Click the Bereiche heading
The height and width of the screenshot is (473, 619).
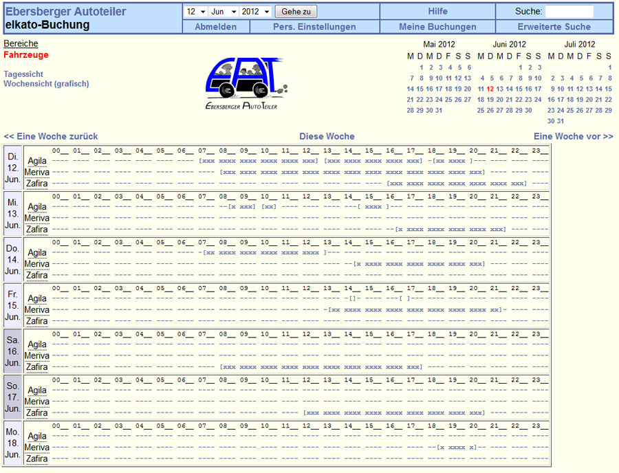pyautogui.click(x=21, y=43)
